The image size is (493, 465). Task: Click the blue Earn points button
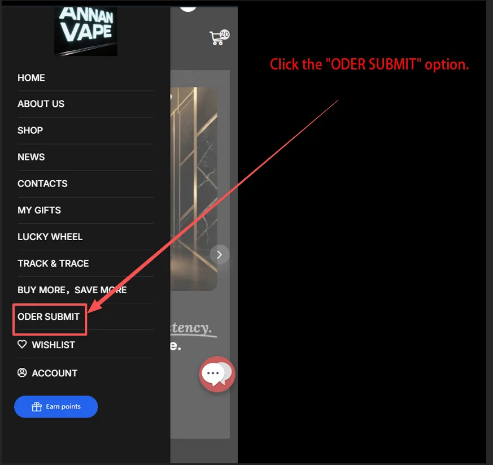(x=56, y=406)
